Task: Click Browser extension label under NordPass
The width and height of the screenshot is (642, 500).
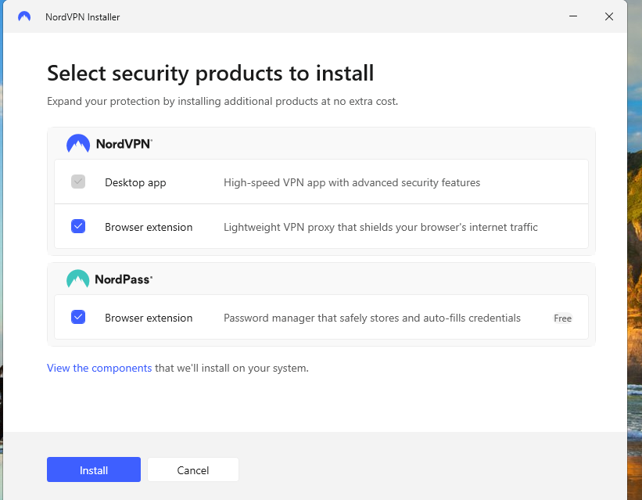Action: pyautogui.click(x=149, y=318)
